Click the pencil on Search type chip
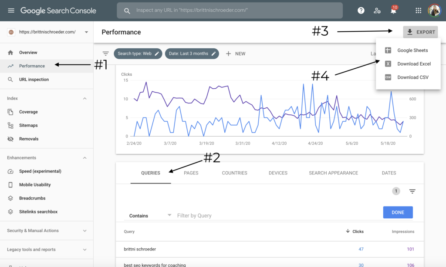446x267 pixels. [157, 53]
